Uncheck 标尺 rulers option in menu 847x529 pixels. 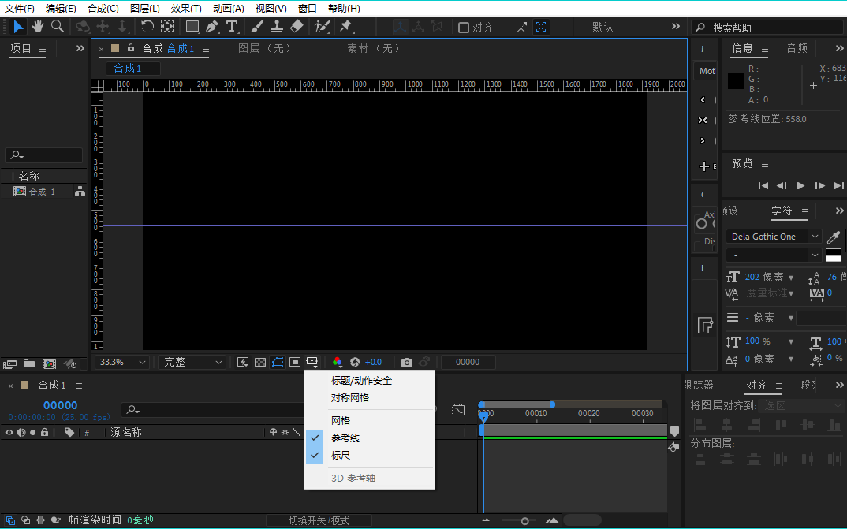click(x=341, y=455)
